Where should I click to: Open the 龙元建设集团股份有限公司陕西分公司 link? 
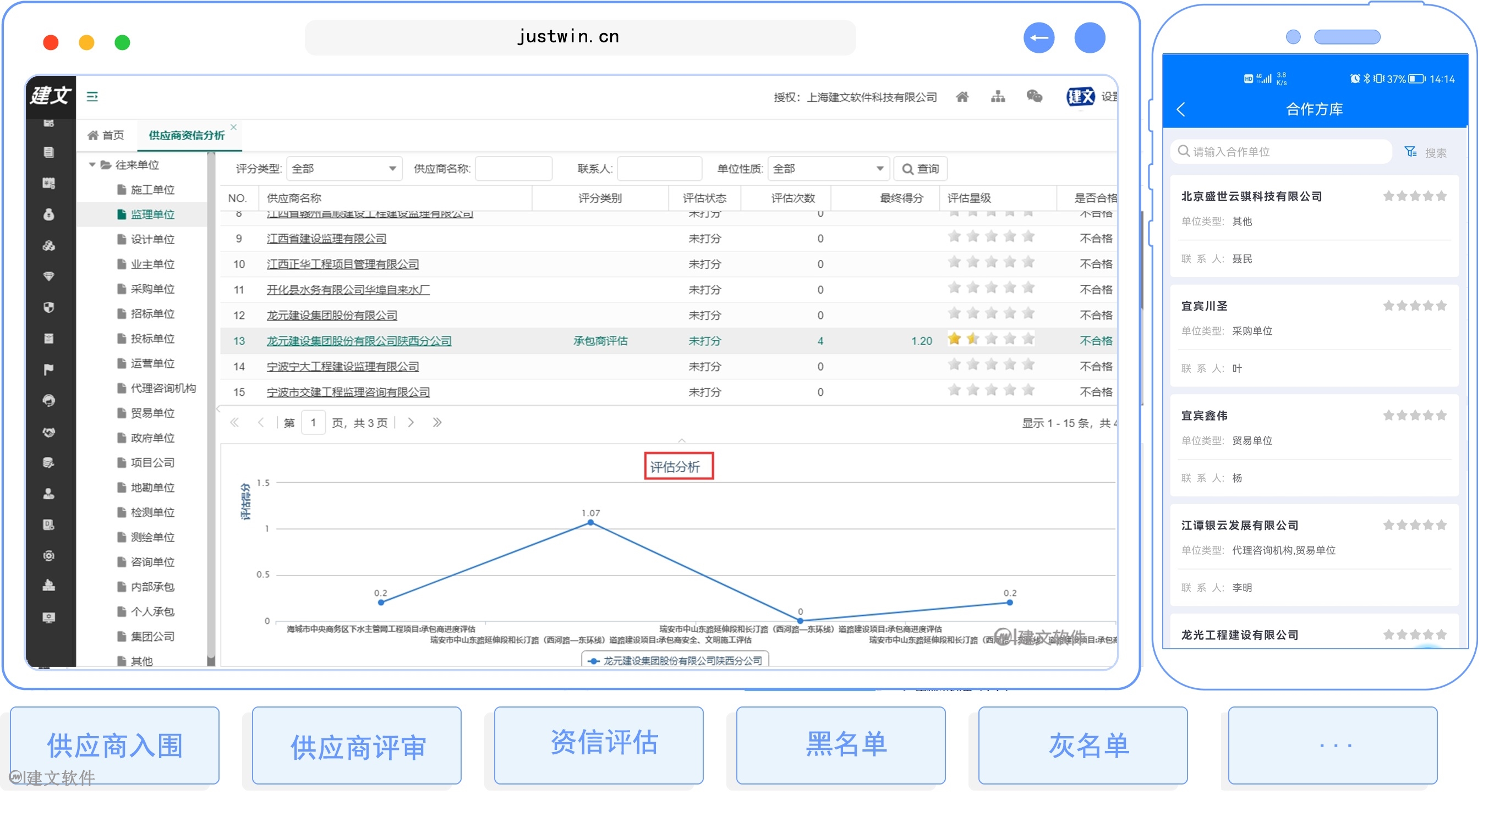pos(359,341)
